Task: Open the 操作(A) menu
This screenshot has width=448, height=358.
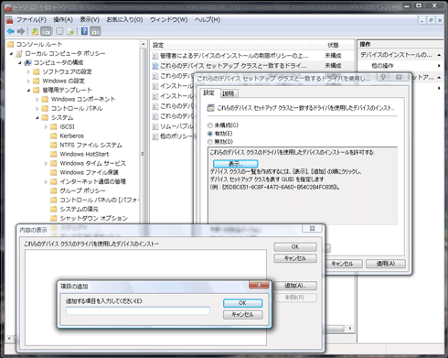Action: coord(63,19)
